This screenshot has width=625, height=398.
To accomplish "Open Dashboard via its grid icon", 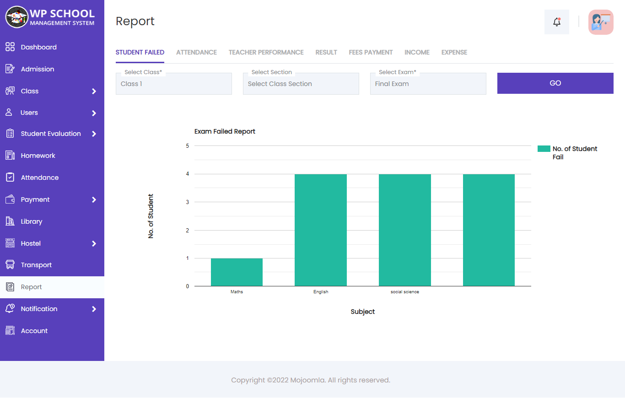I will pyautogui.click(x=10, y=47).
